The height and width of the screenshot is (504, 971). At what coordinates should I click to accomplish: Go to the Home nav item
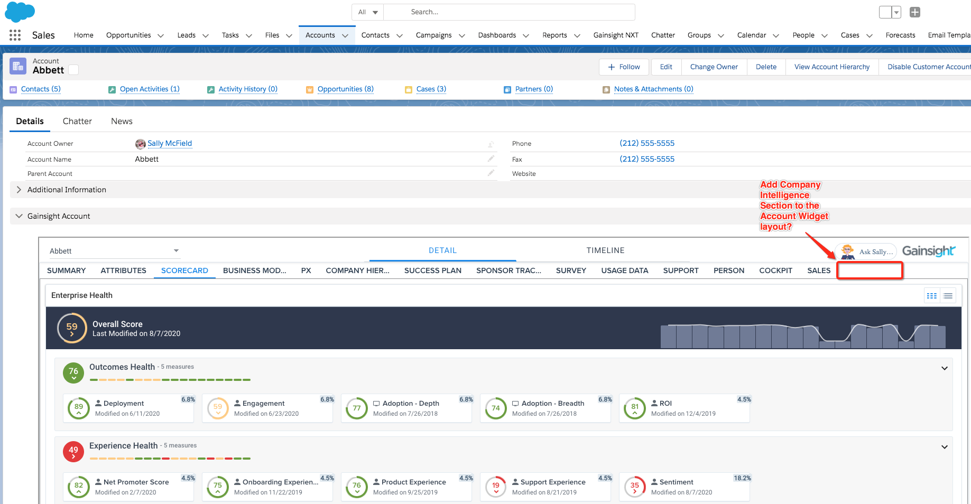84,35
